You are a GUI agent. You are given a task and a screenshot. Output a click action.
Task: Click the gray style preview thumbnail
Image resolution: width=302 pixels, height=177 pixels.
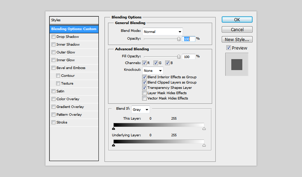pyautogui.click(x=237, y=64)
